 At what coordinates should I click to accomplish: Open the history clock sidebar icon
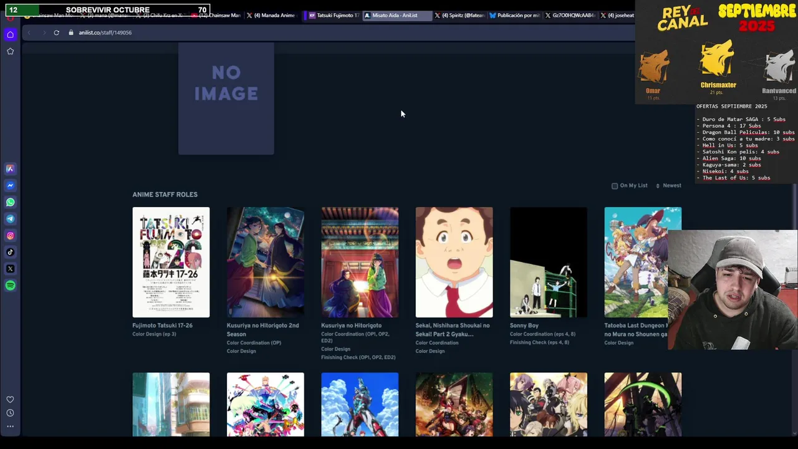click(10, 413)
